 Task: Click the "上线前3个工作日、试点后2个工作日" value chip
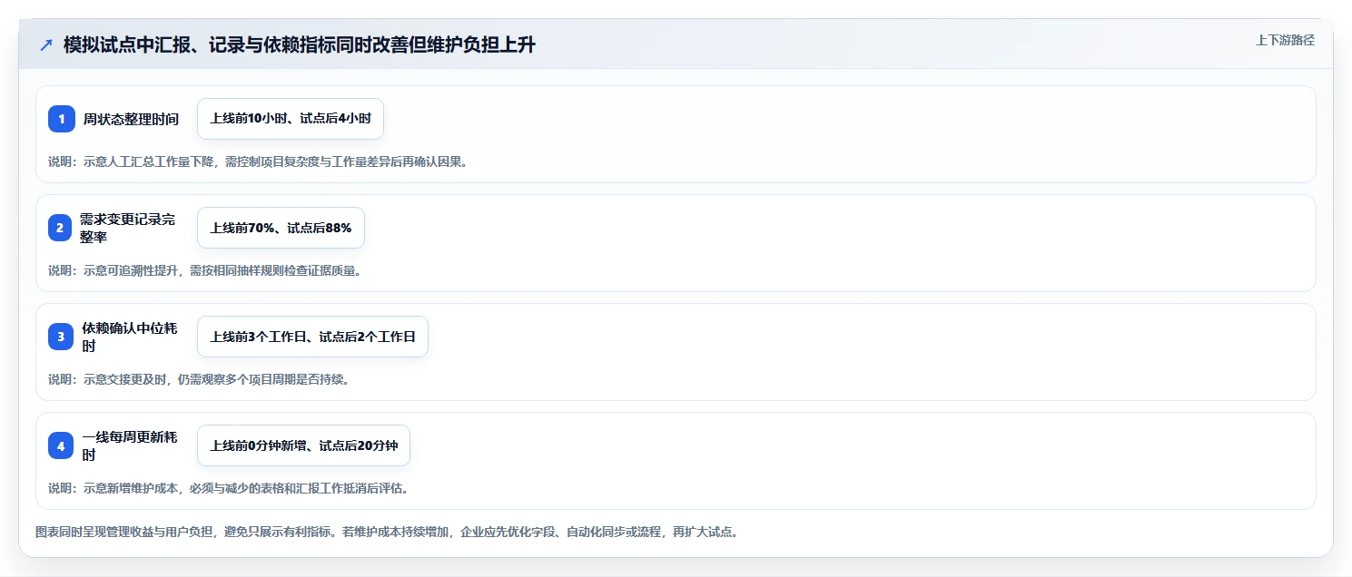(x=312, y=337)
